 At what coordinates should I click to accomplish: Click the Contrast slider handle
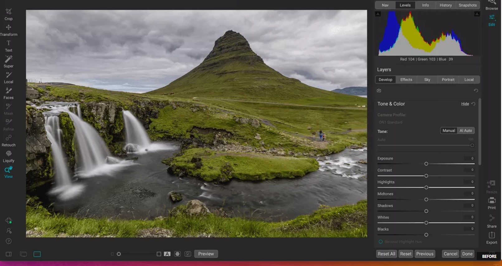(426, 176)
